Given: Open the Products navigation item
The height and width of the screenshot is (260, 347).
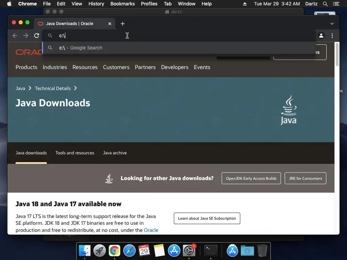Looking at the screenshot, I should tap(26, 67).
